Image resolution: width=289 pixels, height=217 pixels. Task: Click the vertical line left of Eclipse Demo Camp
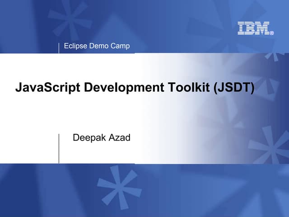click(59, 48)
